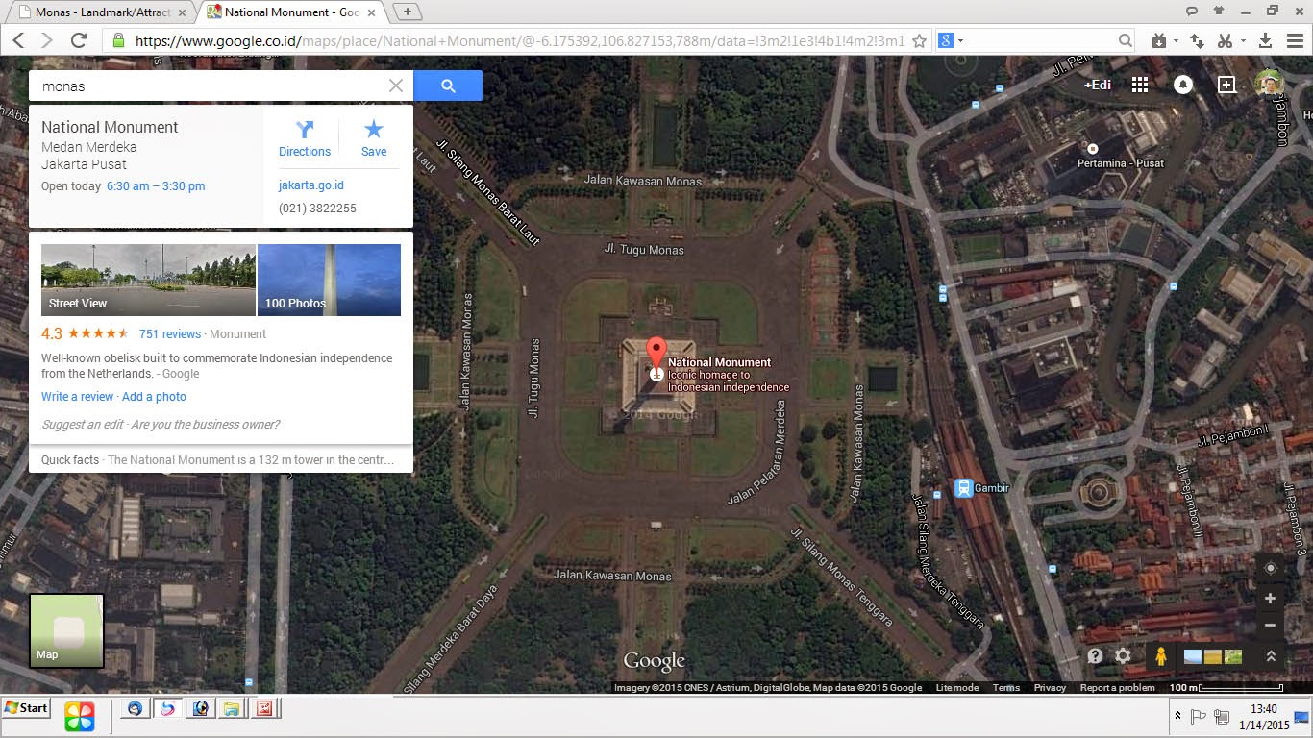1313x738 pixels.
Task: Close the Monas - Landmark tab
Action: [x=184, y=12]
